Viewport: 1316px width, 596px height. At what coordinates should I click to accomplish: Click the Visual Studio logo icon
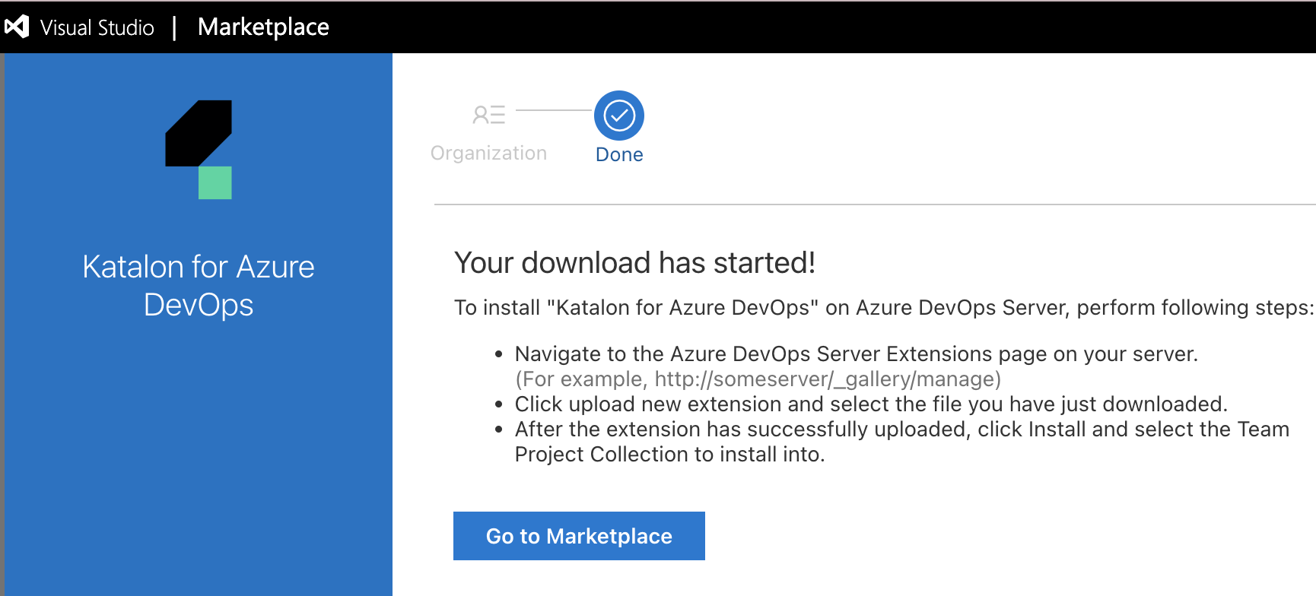[x=17, y=27]
